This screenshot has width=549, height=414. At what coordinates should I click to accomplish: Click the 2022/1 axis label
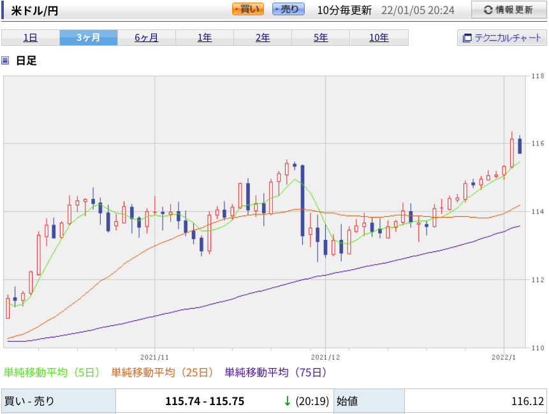tap(504, 357)
